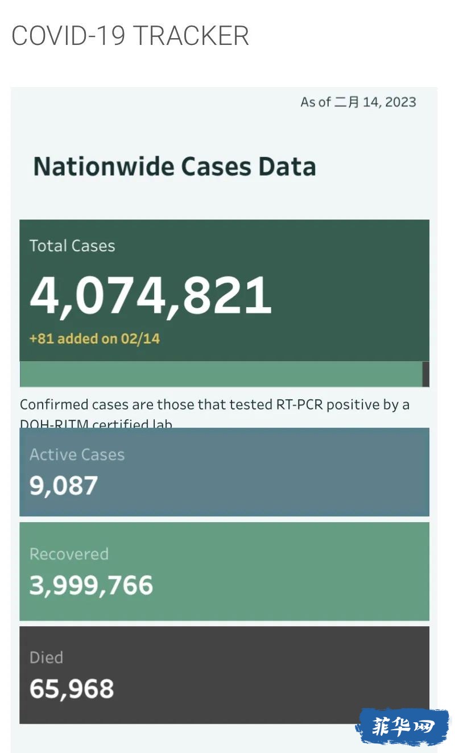The height and width of the screenshot is (753, 455).
Task: Click the light green recovered progress bar
Action: click(221, 374)
